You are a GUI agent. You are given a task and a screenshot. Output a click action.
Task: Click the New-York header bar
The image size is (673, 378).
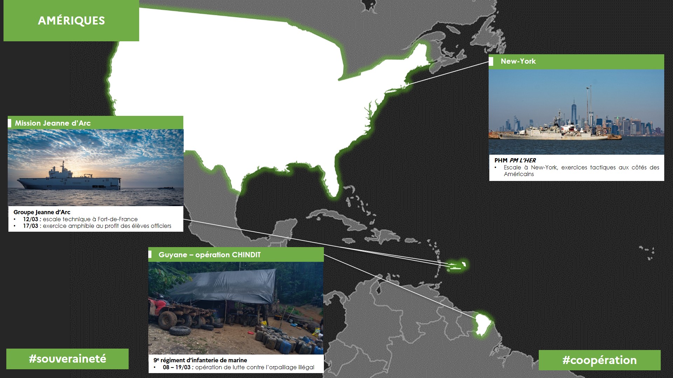coord(576,62)
